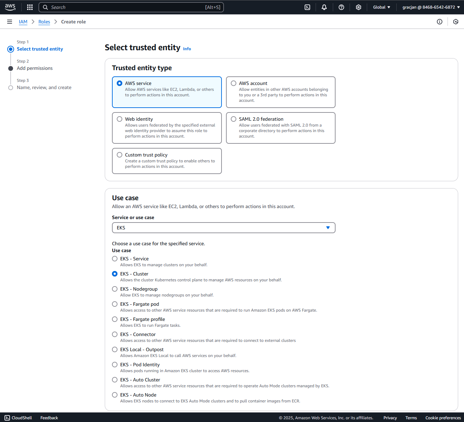
Task: Open the Privacy link in the footer
Action: [x=390, y=418]
